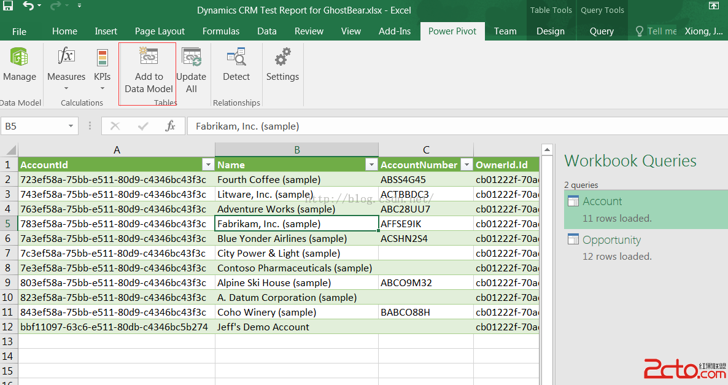
Task: Click cell AFFSE9IK
Action: [426, 224]
